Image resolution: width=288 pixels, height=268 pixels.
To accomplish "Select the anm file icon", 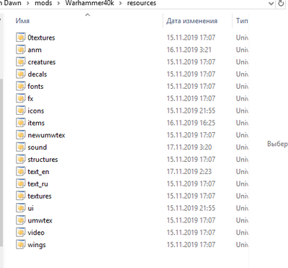I will pyautogui.click(x=21, y=50).
